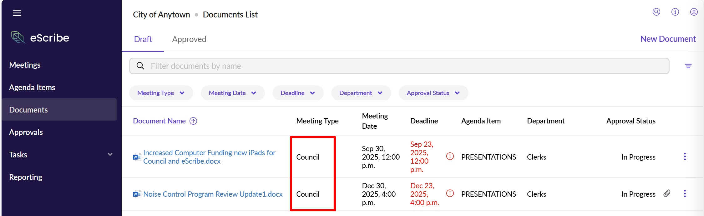
Task: Click paperclip attachment icon on Noise Control row
Action: 667,194
